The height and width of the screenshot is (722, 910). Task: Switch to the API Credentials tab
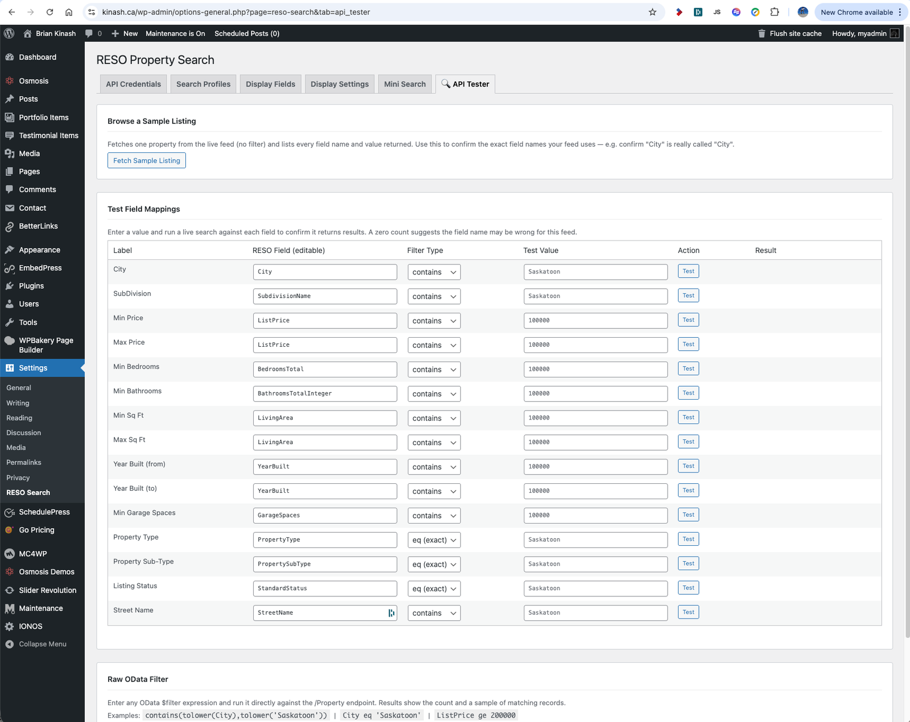[x=133, y=84]
